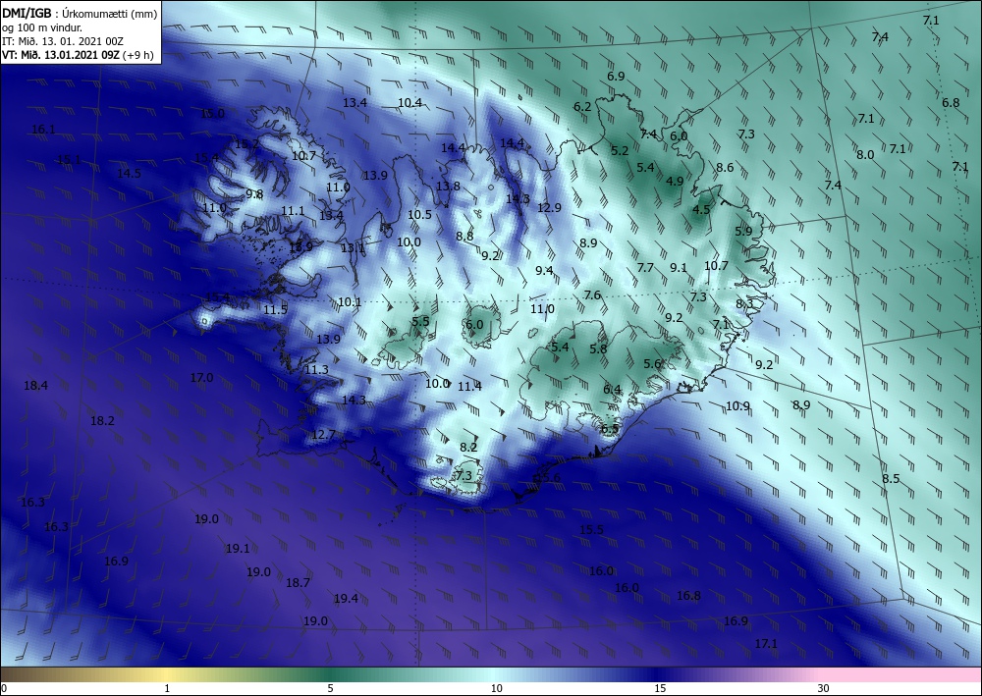
Task: Click the 6.8 value on the map
Action: tap(951, 103)
